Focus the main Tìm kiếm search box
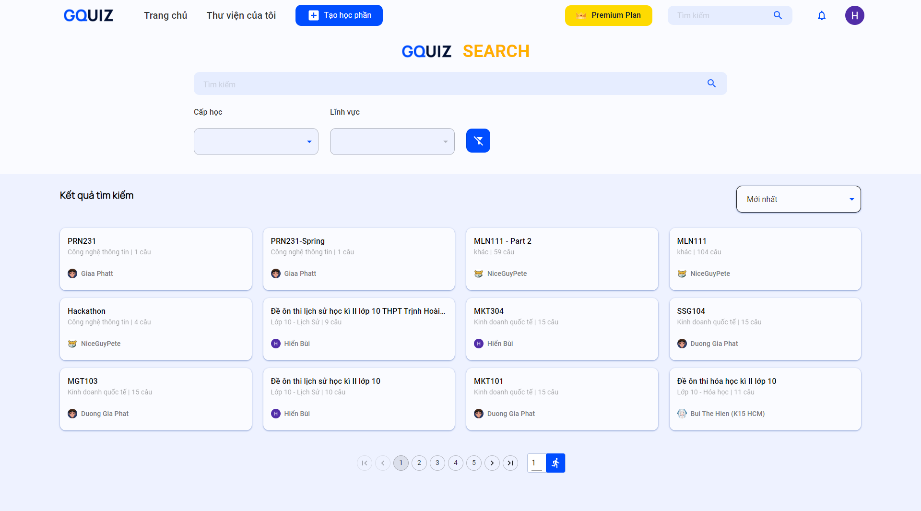 (460, 84)
